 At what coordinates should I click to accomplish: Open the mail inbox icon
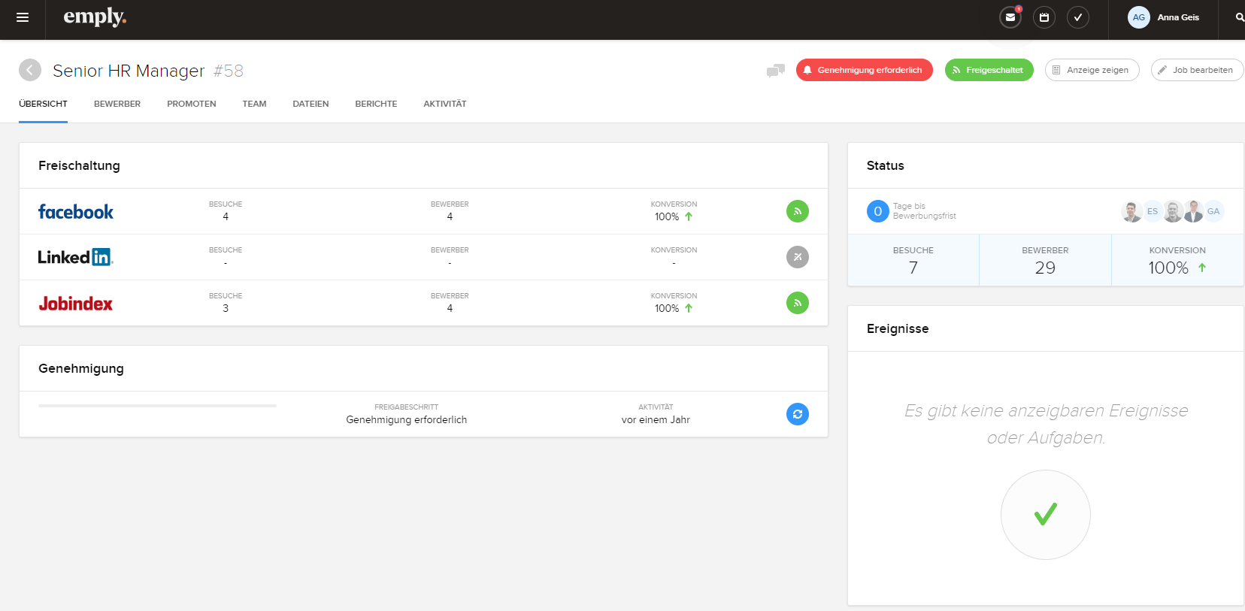click(x=1010, y=17)
